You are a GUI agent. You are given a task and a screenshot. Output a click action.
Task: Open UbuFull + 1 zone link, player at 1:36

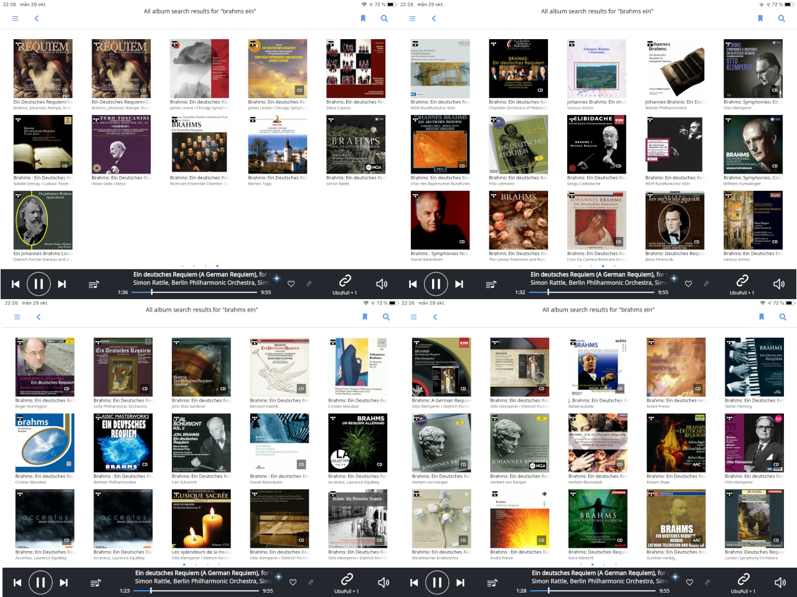(x=345, y=284)
